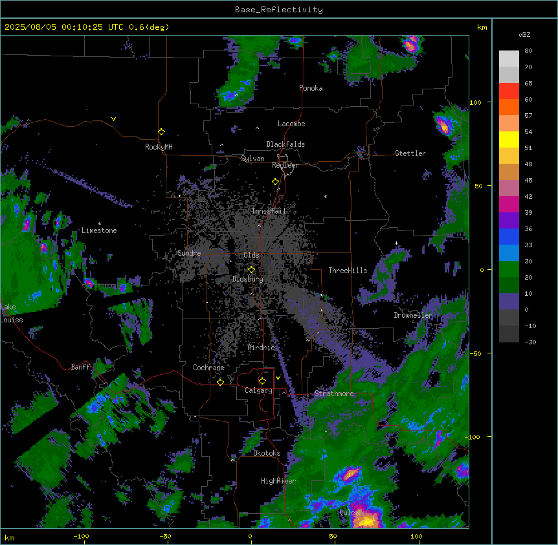Click the yellow marker at Olds/Didsbury
This screenshot has width=558, height=545.
251,270
